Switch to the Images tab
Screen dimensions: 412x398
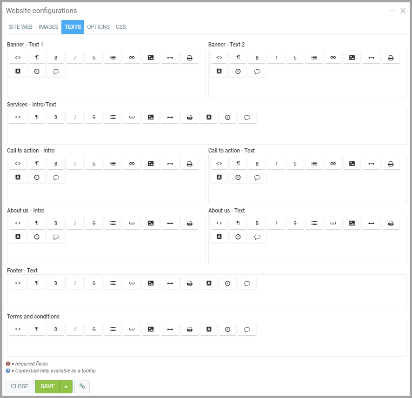48,27
